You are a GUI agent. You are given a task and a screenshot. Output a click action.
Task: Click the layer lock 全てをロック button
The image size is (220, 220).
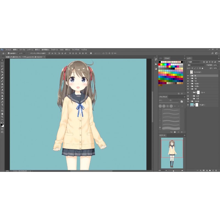tap(202, 68)
